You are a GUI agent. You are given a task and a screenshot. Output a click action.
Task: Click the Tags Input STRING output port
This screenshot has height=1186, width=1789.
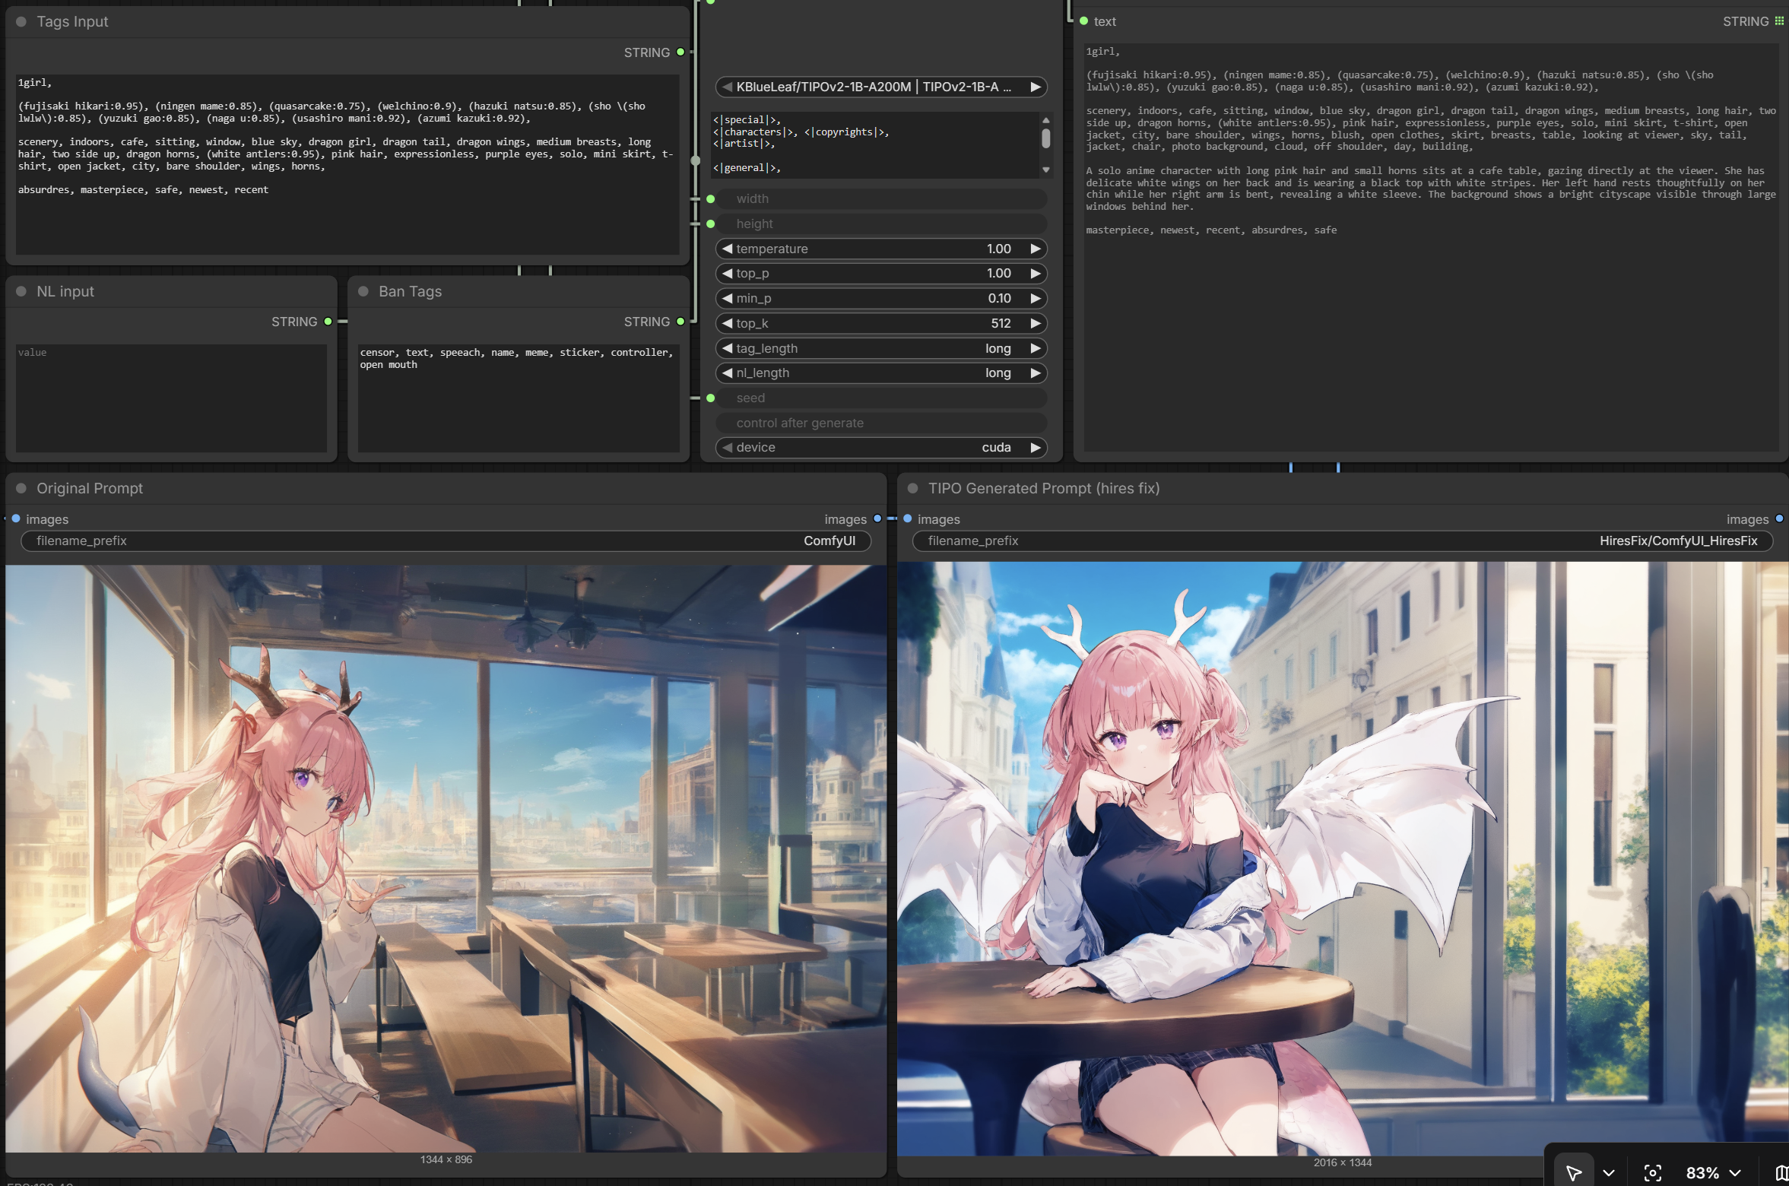click(680, 52)
